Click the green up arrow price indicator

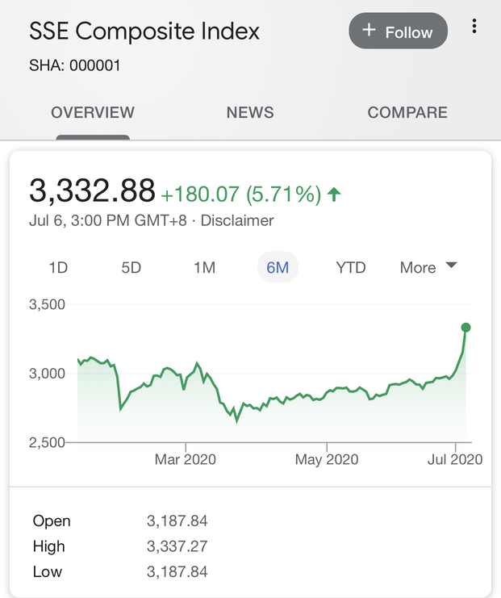pyautogui.click(x=335, y=194)
